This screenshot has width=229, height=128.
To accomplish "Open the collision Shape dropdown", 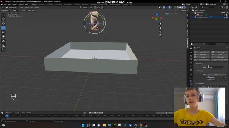I will tap(216, 87).
